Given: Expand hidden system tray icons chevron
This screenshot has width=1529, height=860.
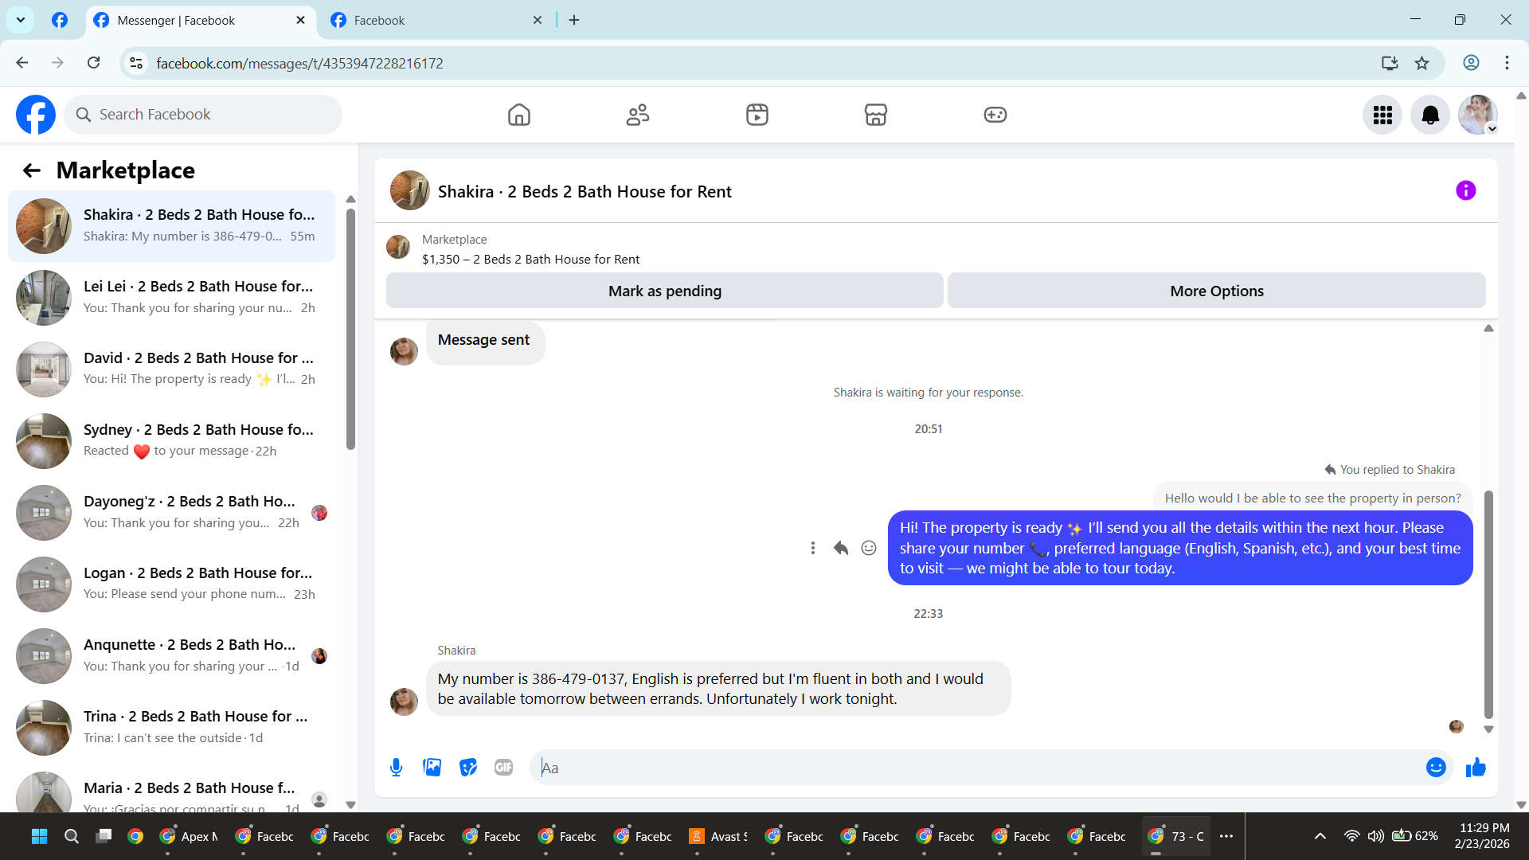Looking at the screenshot, I should (x=1320, y=836).
